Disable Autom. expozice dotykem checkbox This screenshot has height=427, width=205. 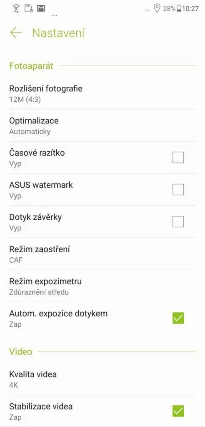click(178, 318)
